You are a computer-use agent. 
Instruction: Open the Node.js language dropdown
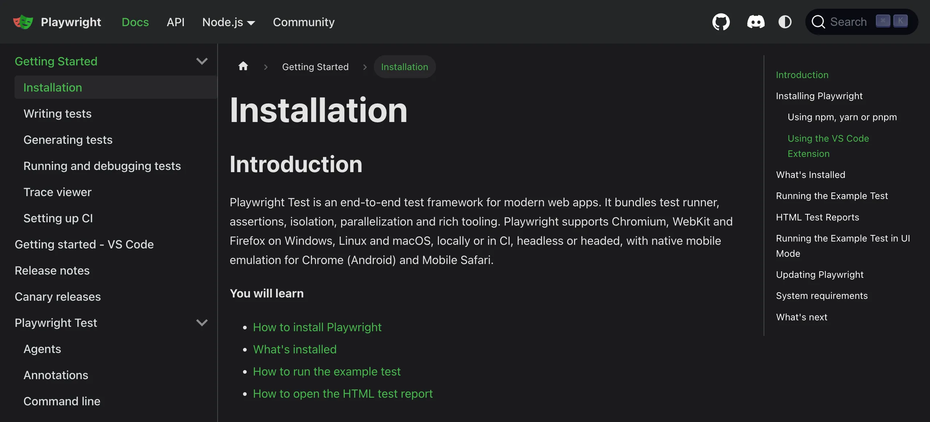(229, 22)
